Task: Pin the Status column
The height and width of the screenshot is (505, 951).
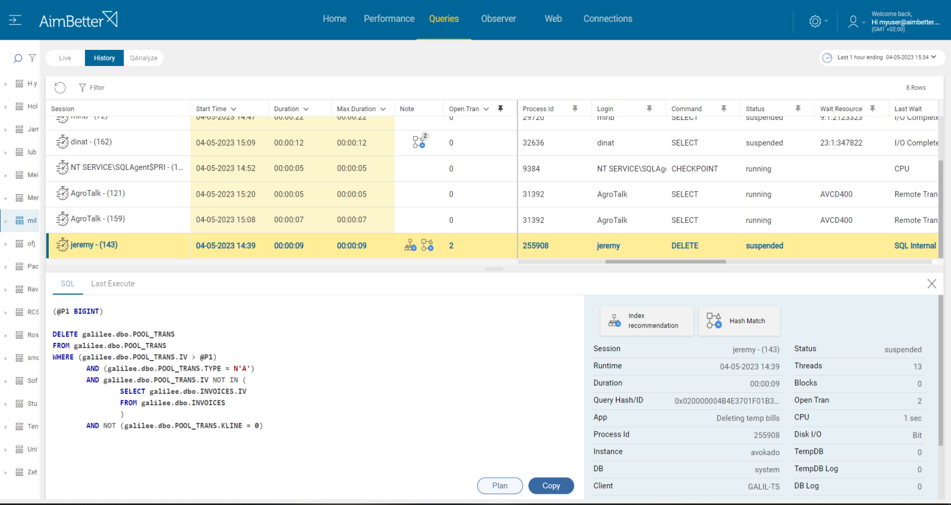Action: [x=798, y=109]
